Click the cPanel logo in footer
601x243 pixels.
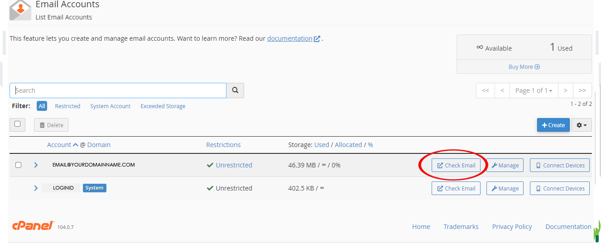33,226
